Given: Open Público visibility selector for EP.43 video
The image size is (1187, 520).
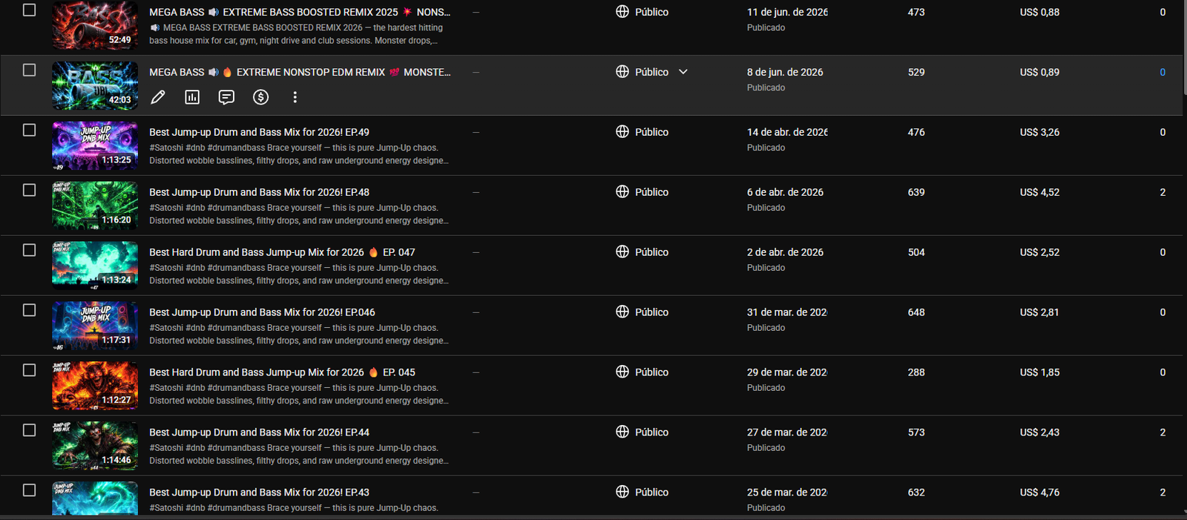Looking at the screenshot, I should coord(642,492).
